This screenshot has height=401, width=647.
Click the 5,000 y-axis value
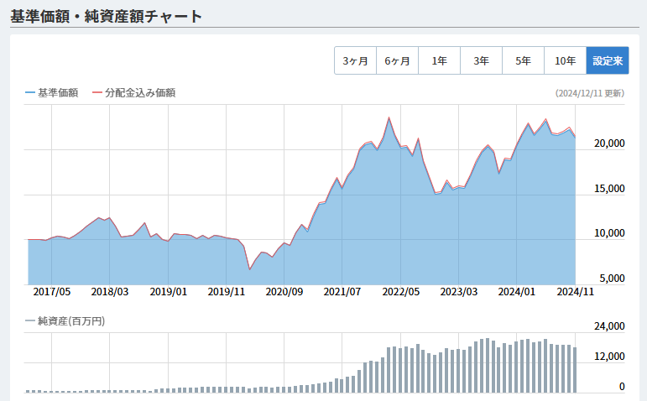pyautogui.click(x=612, y=279)
